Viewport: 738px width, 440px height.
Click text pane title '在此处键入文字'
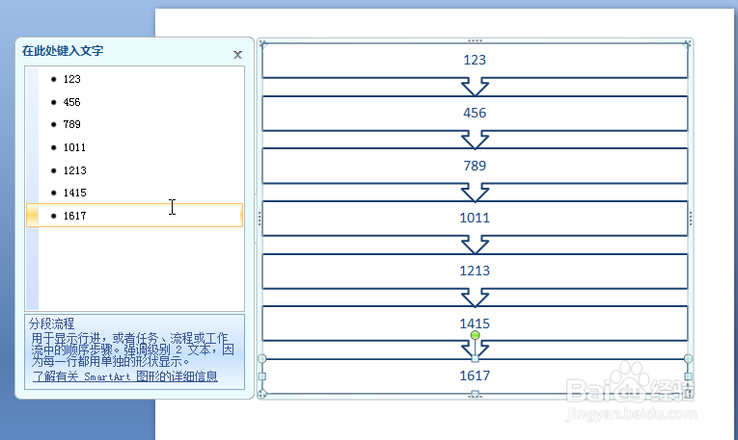pyautogui.click(x=63, y=51)
